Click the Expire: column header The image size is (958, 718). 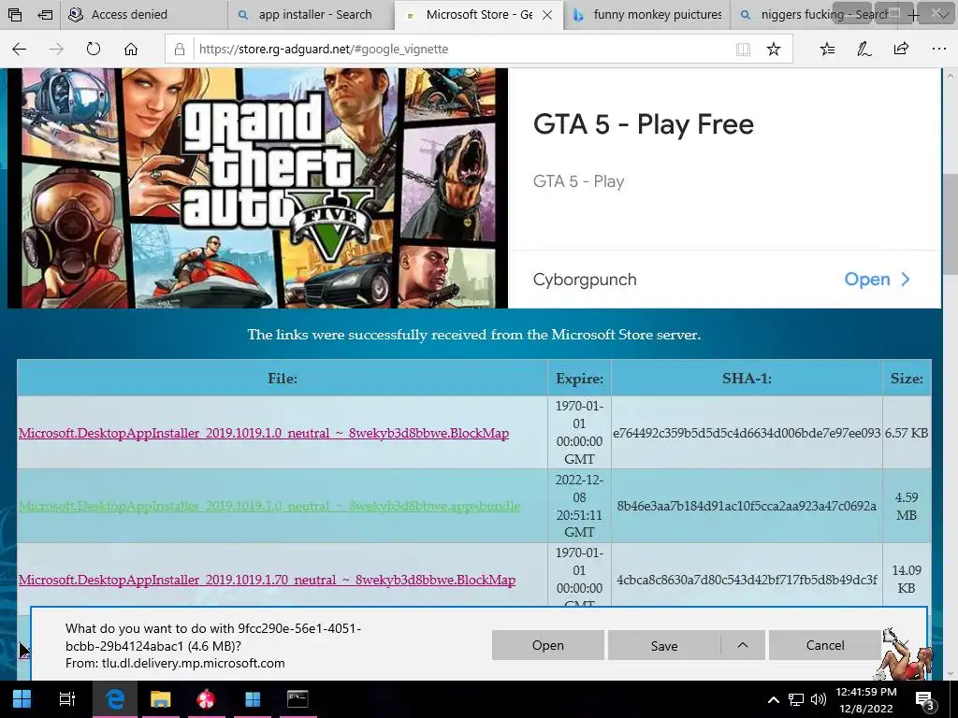point(579,379)
